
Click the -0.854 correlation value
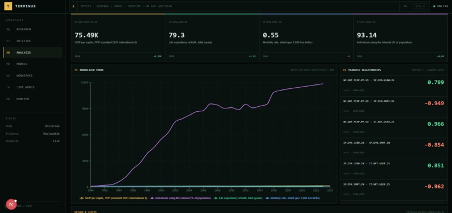coord(434,145)
